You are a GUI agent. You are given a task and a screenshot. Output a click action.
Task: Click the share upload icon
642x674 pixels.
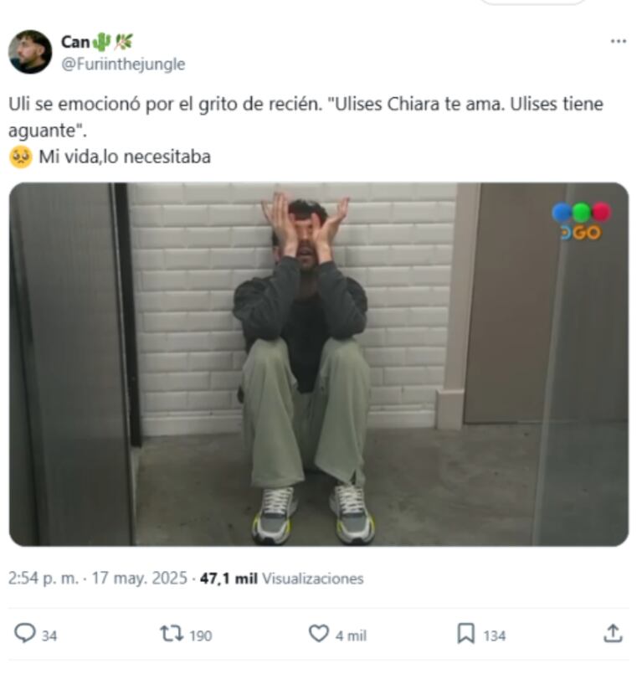point(613,633)
